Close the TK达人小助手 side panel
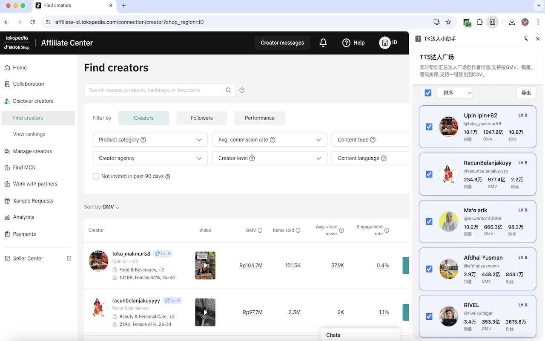This screenshot has height=341, width=545. tap(538, 39)
